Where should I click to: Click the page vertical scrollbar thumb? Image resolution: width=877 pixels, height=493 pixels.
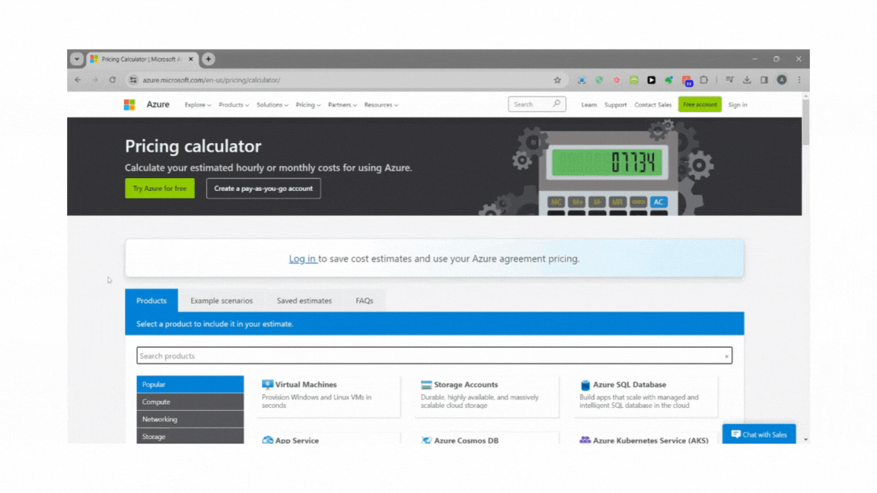point(805,123)
